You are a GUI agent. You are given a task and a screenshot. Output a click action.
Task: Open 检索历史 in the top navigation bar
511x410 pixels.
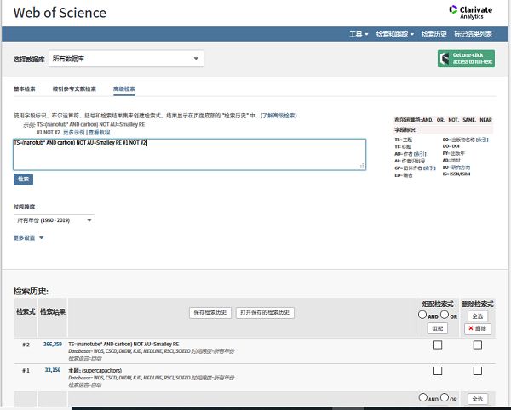(433, 34)
